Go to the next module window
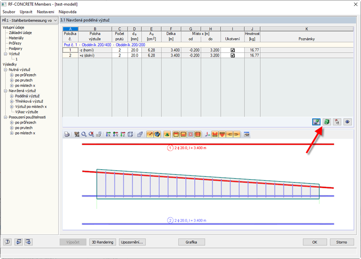This screenshot has width=361, height=259. 28,242
